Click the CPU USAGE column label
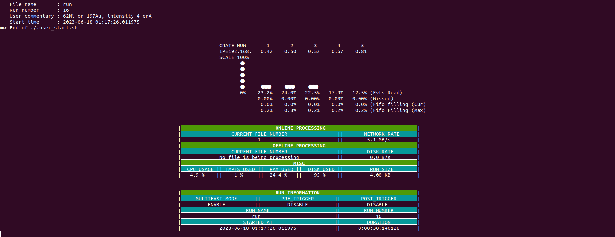This screenshot has width=615, height=237. 200,169
